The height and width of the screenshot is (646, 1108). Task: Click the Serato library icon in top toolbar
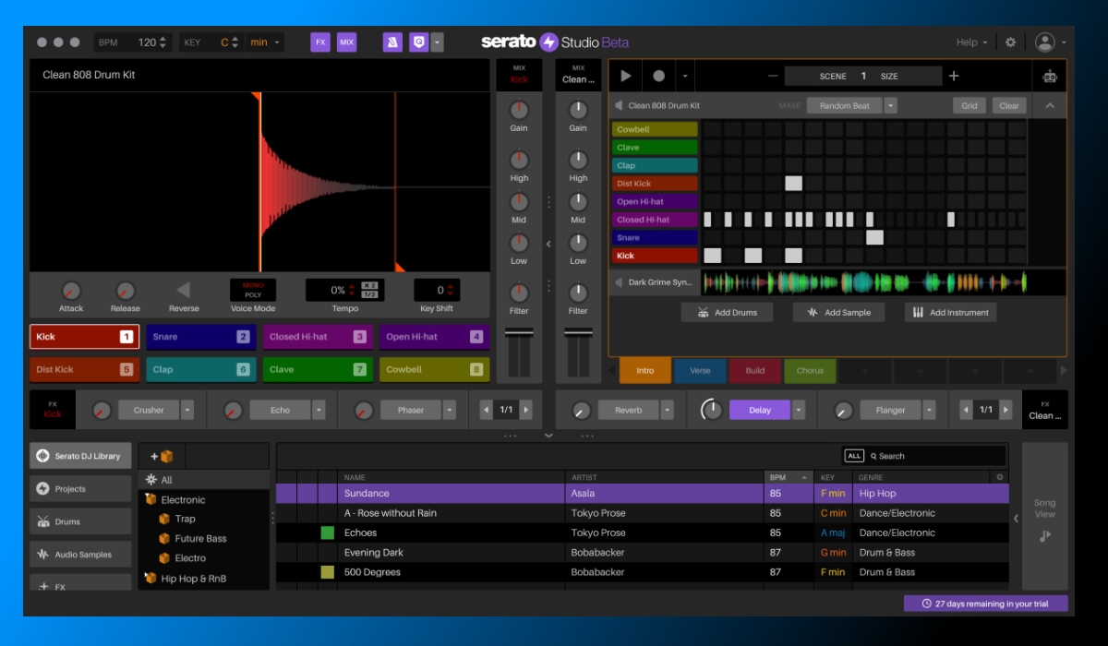pyautogui.click(x=393, y=42)
